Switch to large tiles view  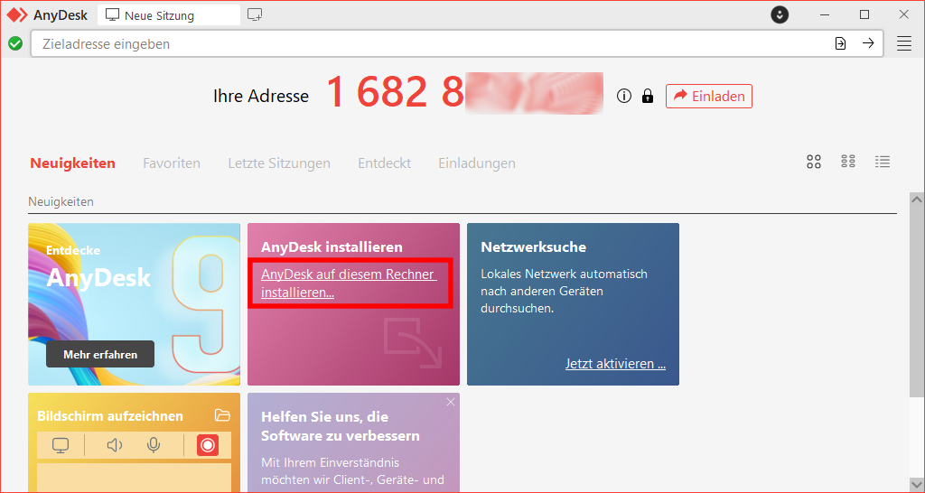point(814,162)
